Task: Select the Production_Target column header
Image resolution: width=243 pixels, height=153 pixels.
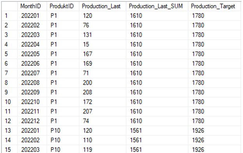Action: pyautogui.click(x=215, y=6)
